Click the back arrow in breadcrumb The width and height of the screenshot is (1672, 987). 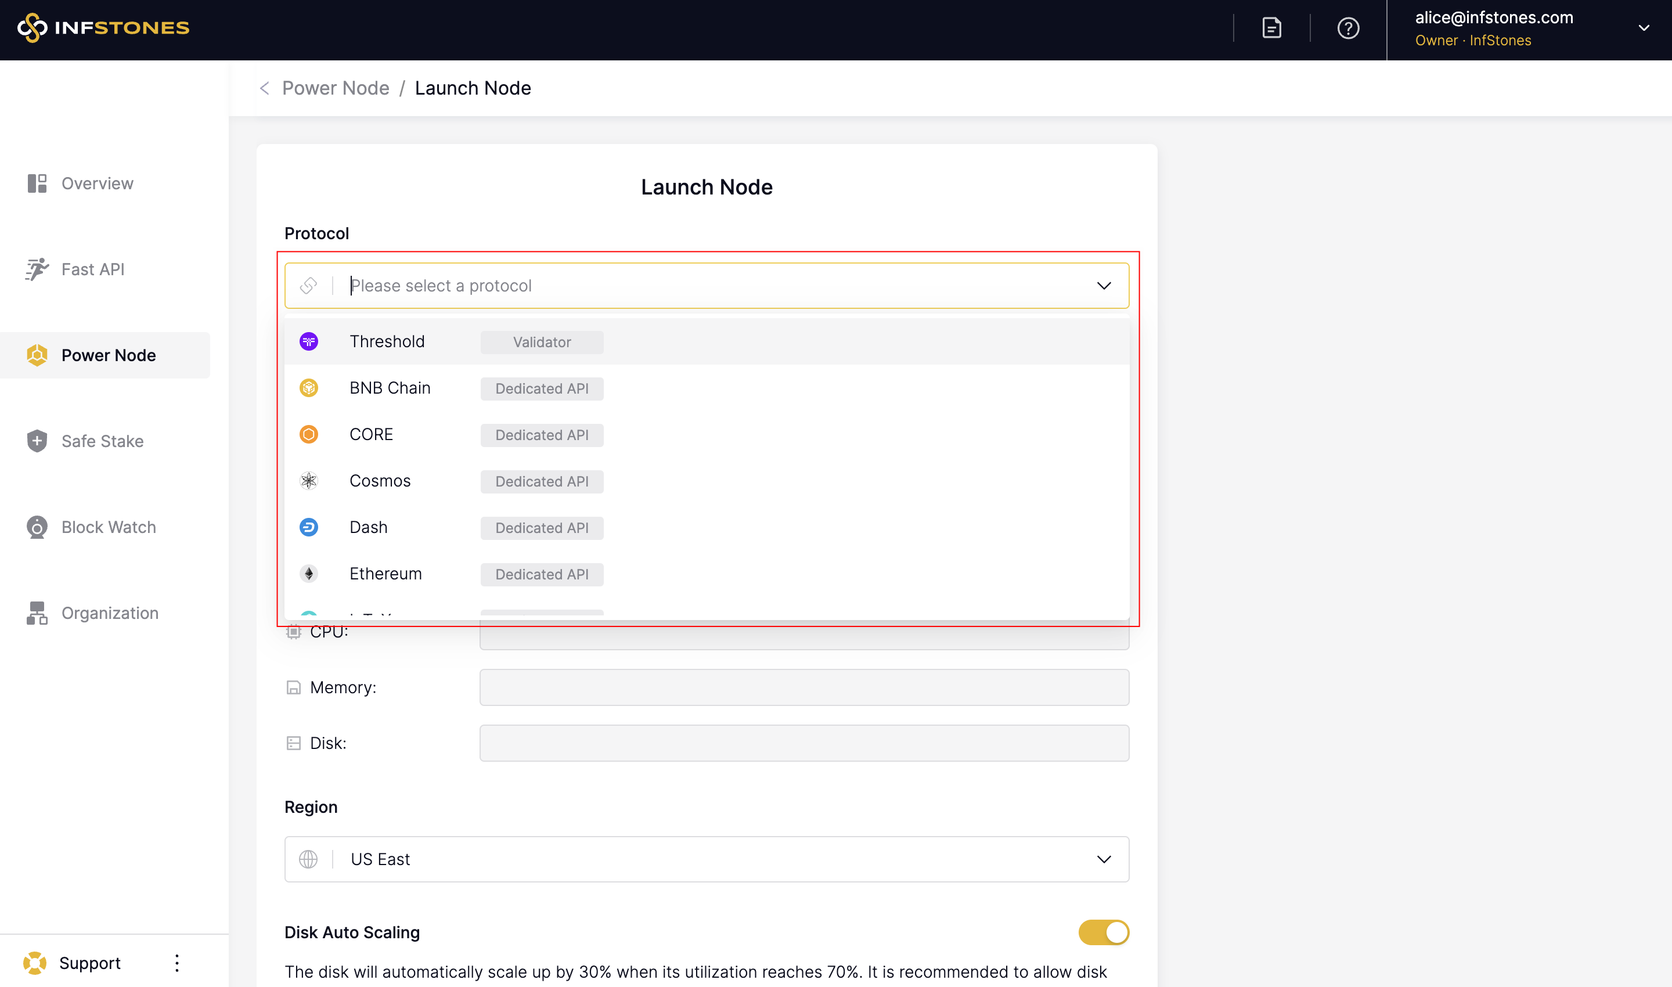[x=265, y=88]
